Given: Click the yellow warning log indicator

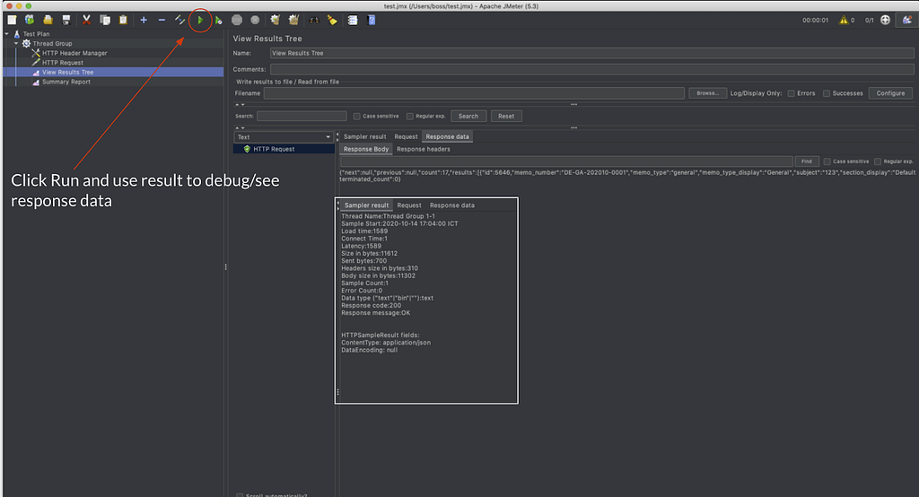Looking at the screenshot, I should (x=844, y=20).
